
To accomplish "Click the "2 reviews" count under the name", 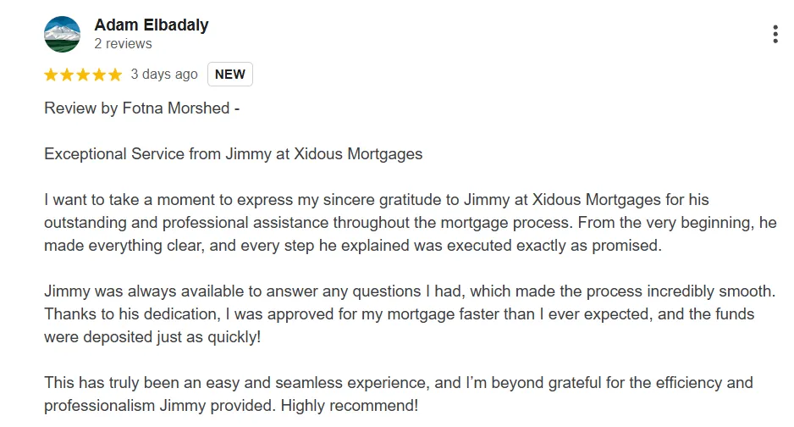I will (123, 43).
